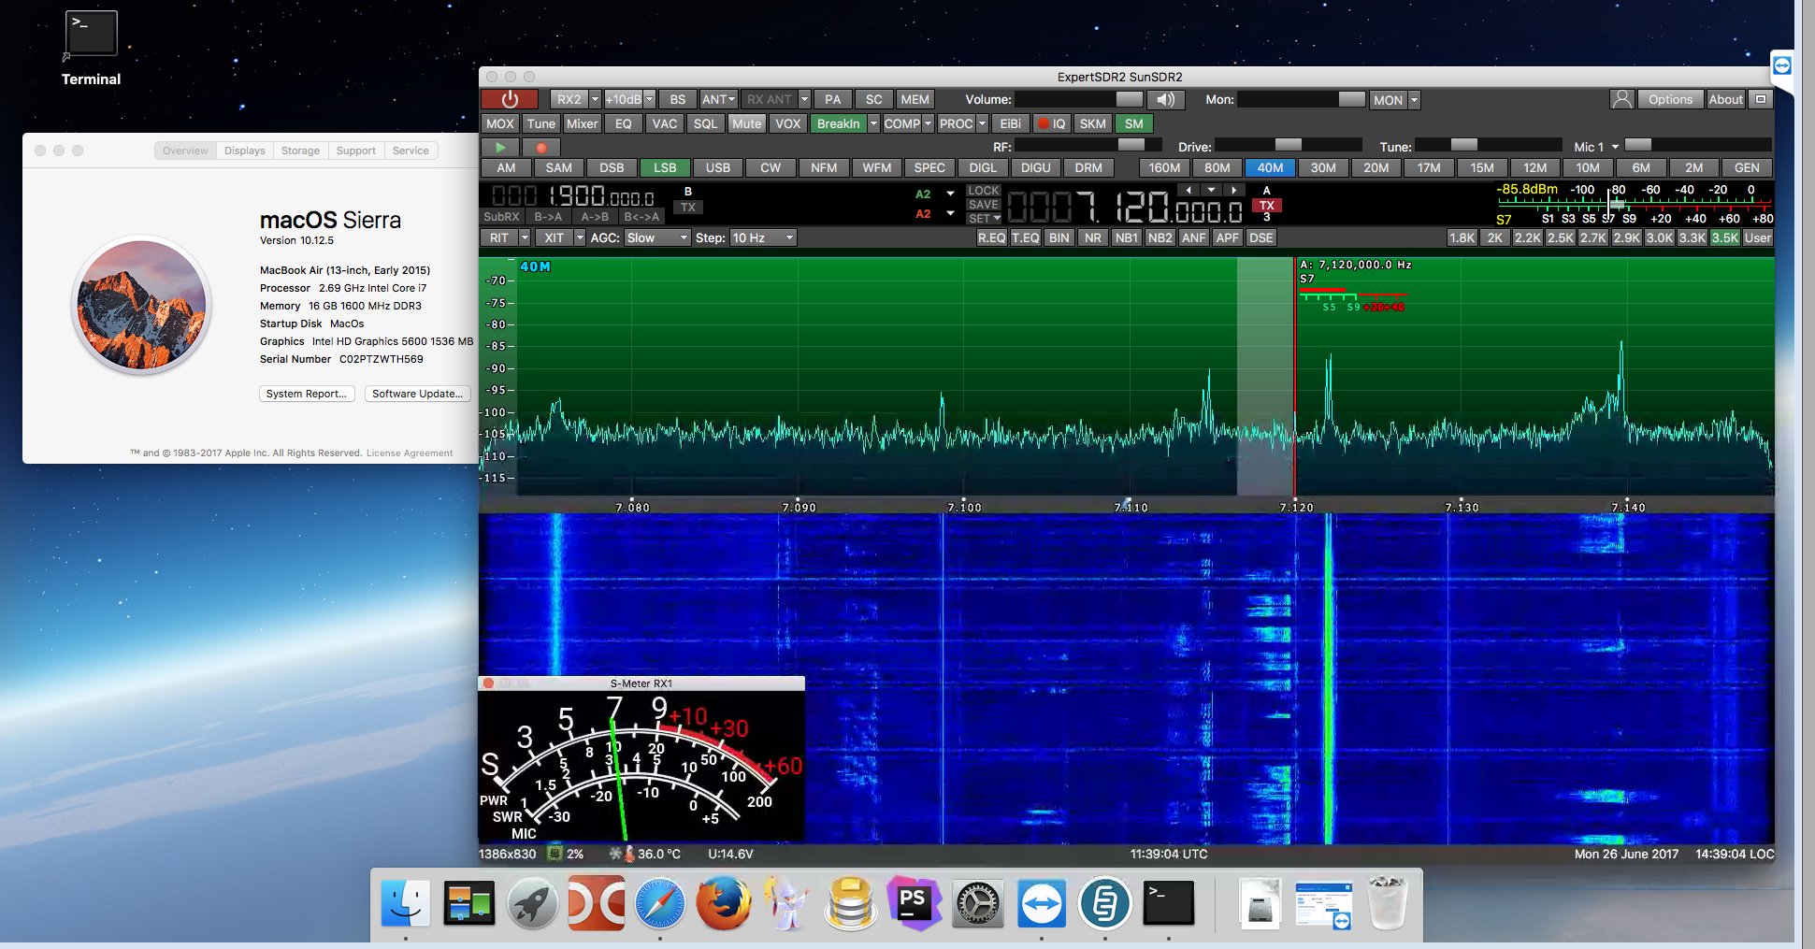Switch to the 20M band
Screen dimensions: 1815x949
(1376, 167)
